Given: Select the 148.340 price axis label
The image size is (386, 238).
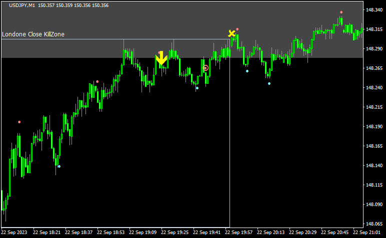Looking at the screenshot, I should (x=374, y=10).
